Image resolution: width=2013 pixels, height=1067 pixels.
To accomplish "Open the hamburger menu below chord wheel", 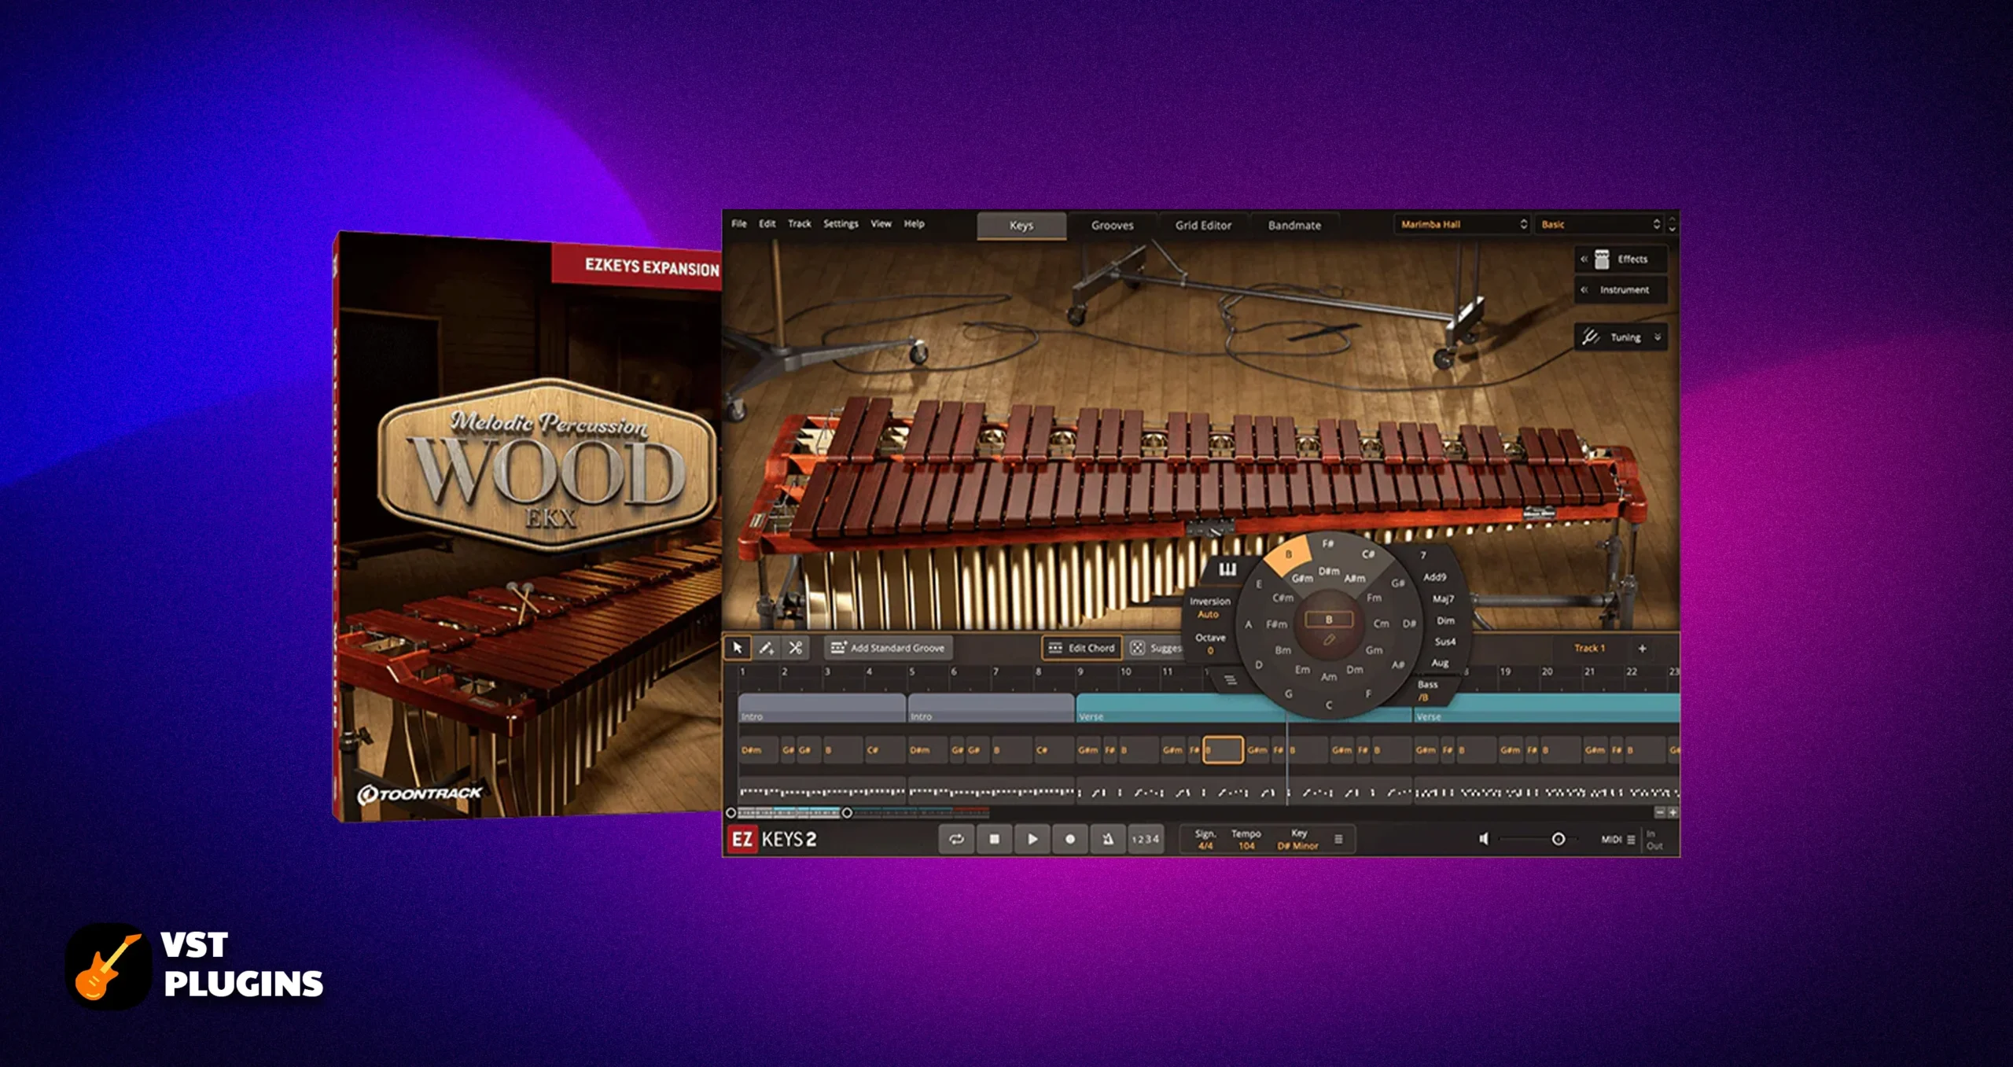I will click(1230, 680).
